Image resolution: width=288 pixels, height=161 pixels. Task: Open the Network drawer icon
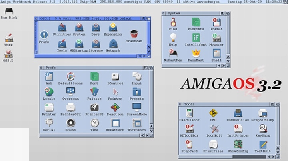pos(113,43)
